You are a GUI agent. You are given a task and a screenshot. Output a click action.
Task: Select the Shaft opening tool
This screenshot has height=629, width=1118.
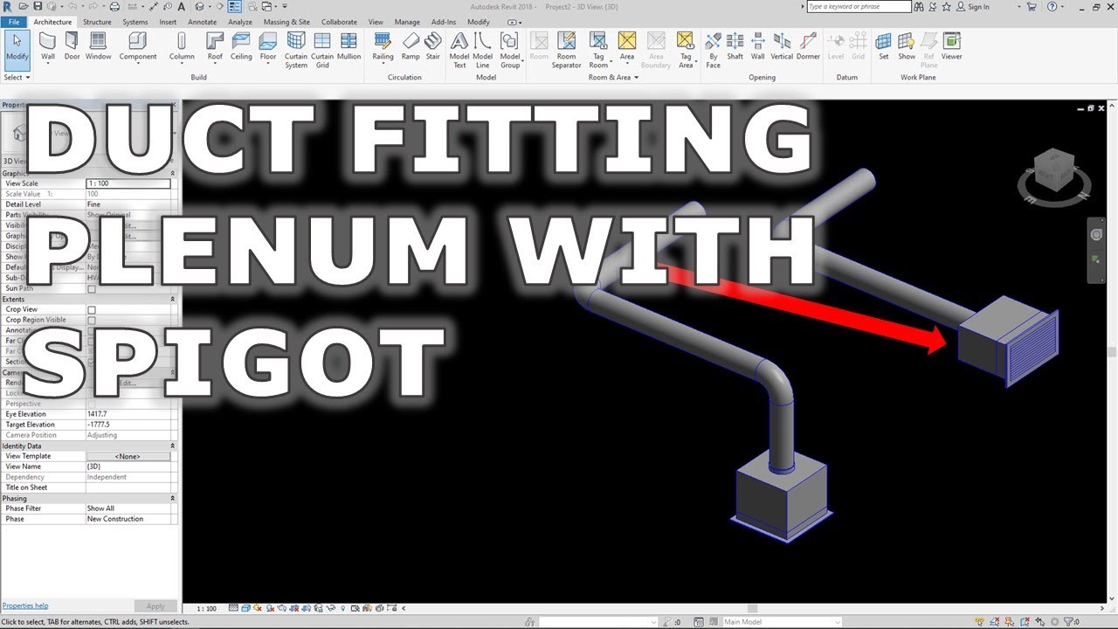pyautogui.click(x=735, y=47)
